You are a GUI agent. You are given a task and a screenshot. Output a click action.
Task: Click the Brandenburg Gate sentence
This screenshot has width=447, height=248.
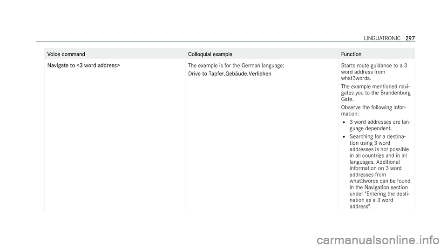click(376, 93)
